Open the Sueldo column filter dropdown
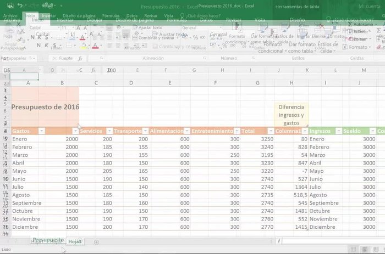The height and width of the screenshot is (254, 385). click(373, 131)
